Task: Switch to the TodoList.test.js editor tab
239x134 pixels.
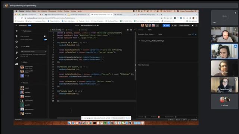Action: pos(57,30)
